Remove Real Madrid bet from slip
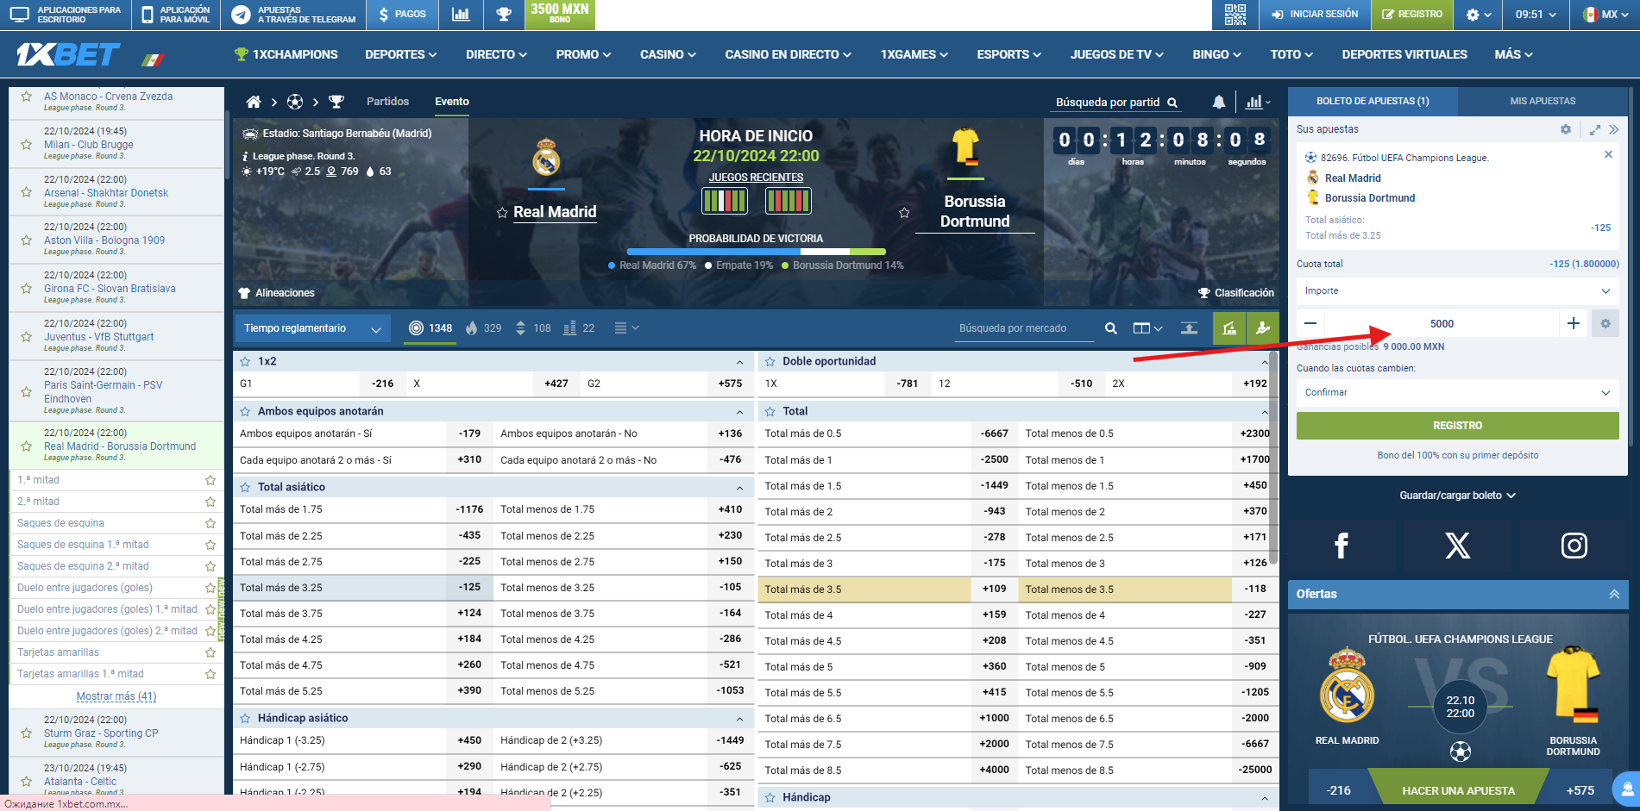The width and height of the screenshot is (1640, 811). pyautogui.click(x=1608, y=155)
